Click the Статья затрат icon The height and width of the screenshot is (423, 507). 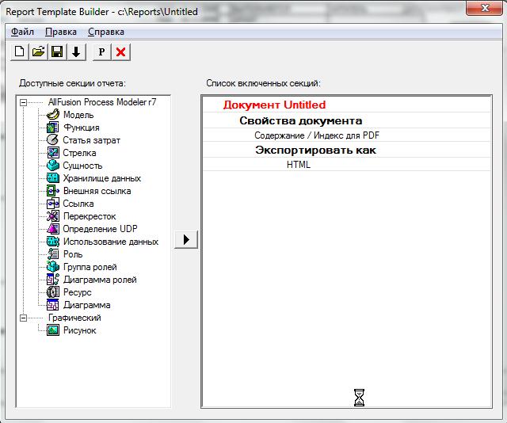[53, 139]
